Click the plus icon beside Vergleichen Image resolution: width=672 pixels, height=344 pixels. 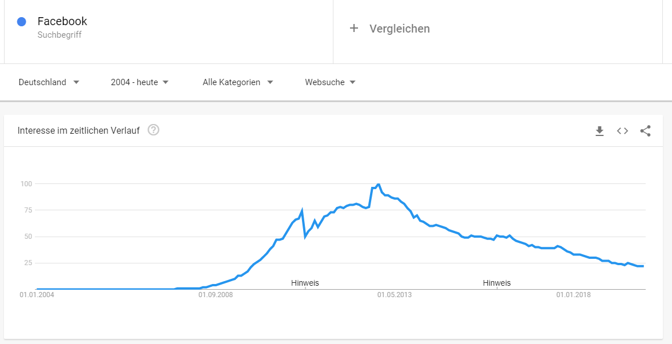pos(353,28)
